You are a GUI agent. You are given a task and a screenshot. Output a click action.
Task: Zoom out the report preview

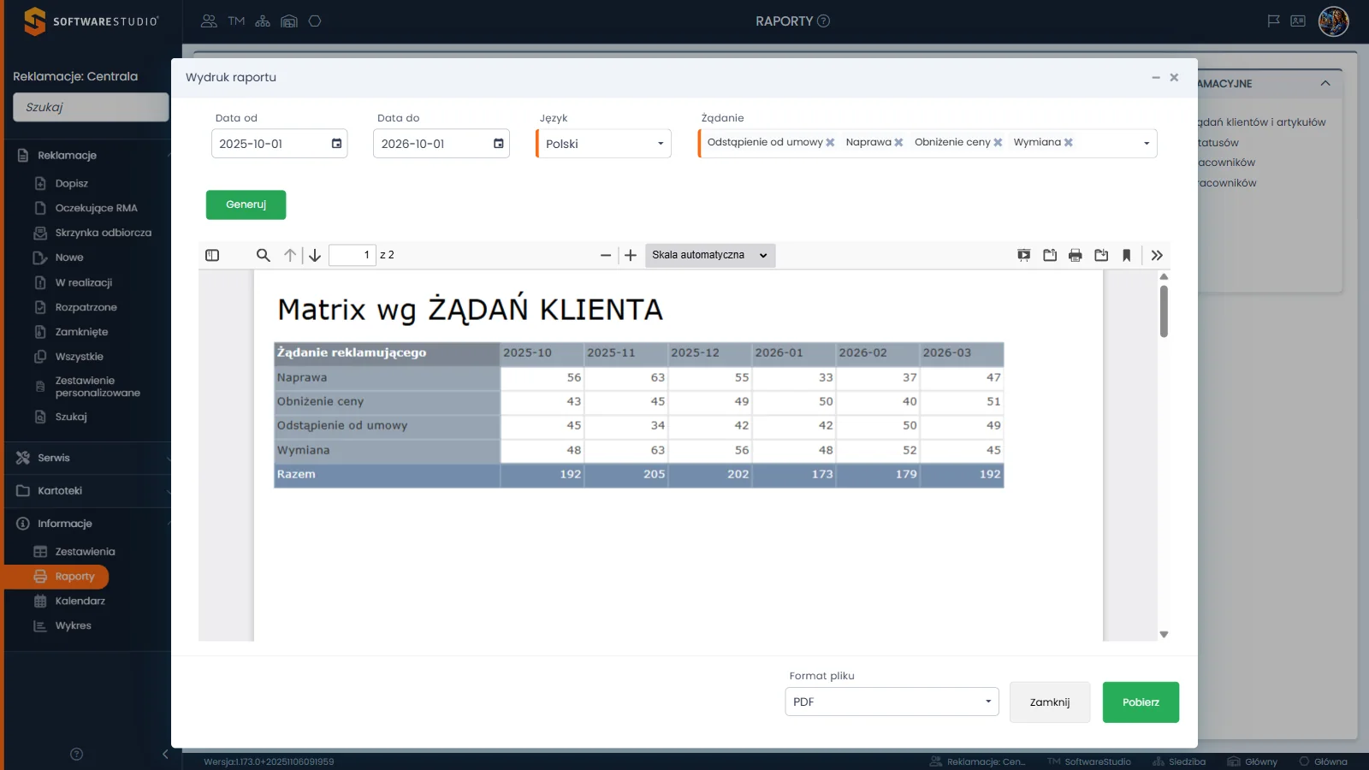pyautogui.click(x=606, y=255)
